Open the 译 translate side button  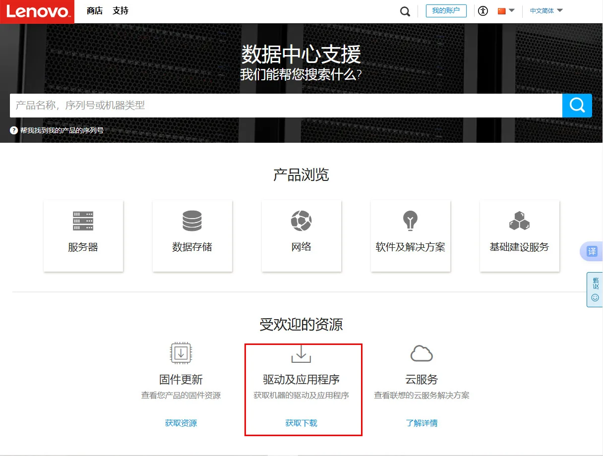(593, 251)
